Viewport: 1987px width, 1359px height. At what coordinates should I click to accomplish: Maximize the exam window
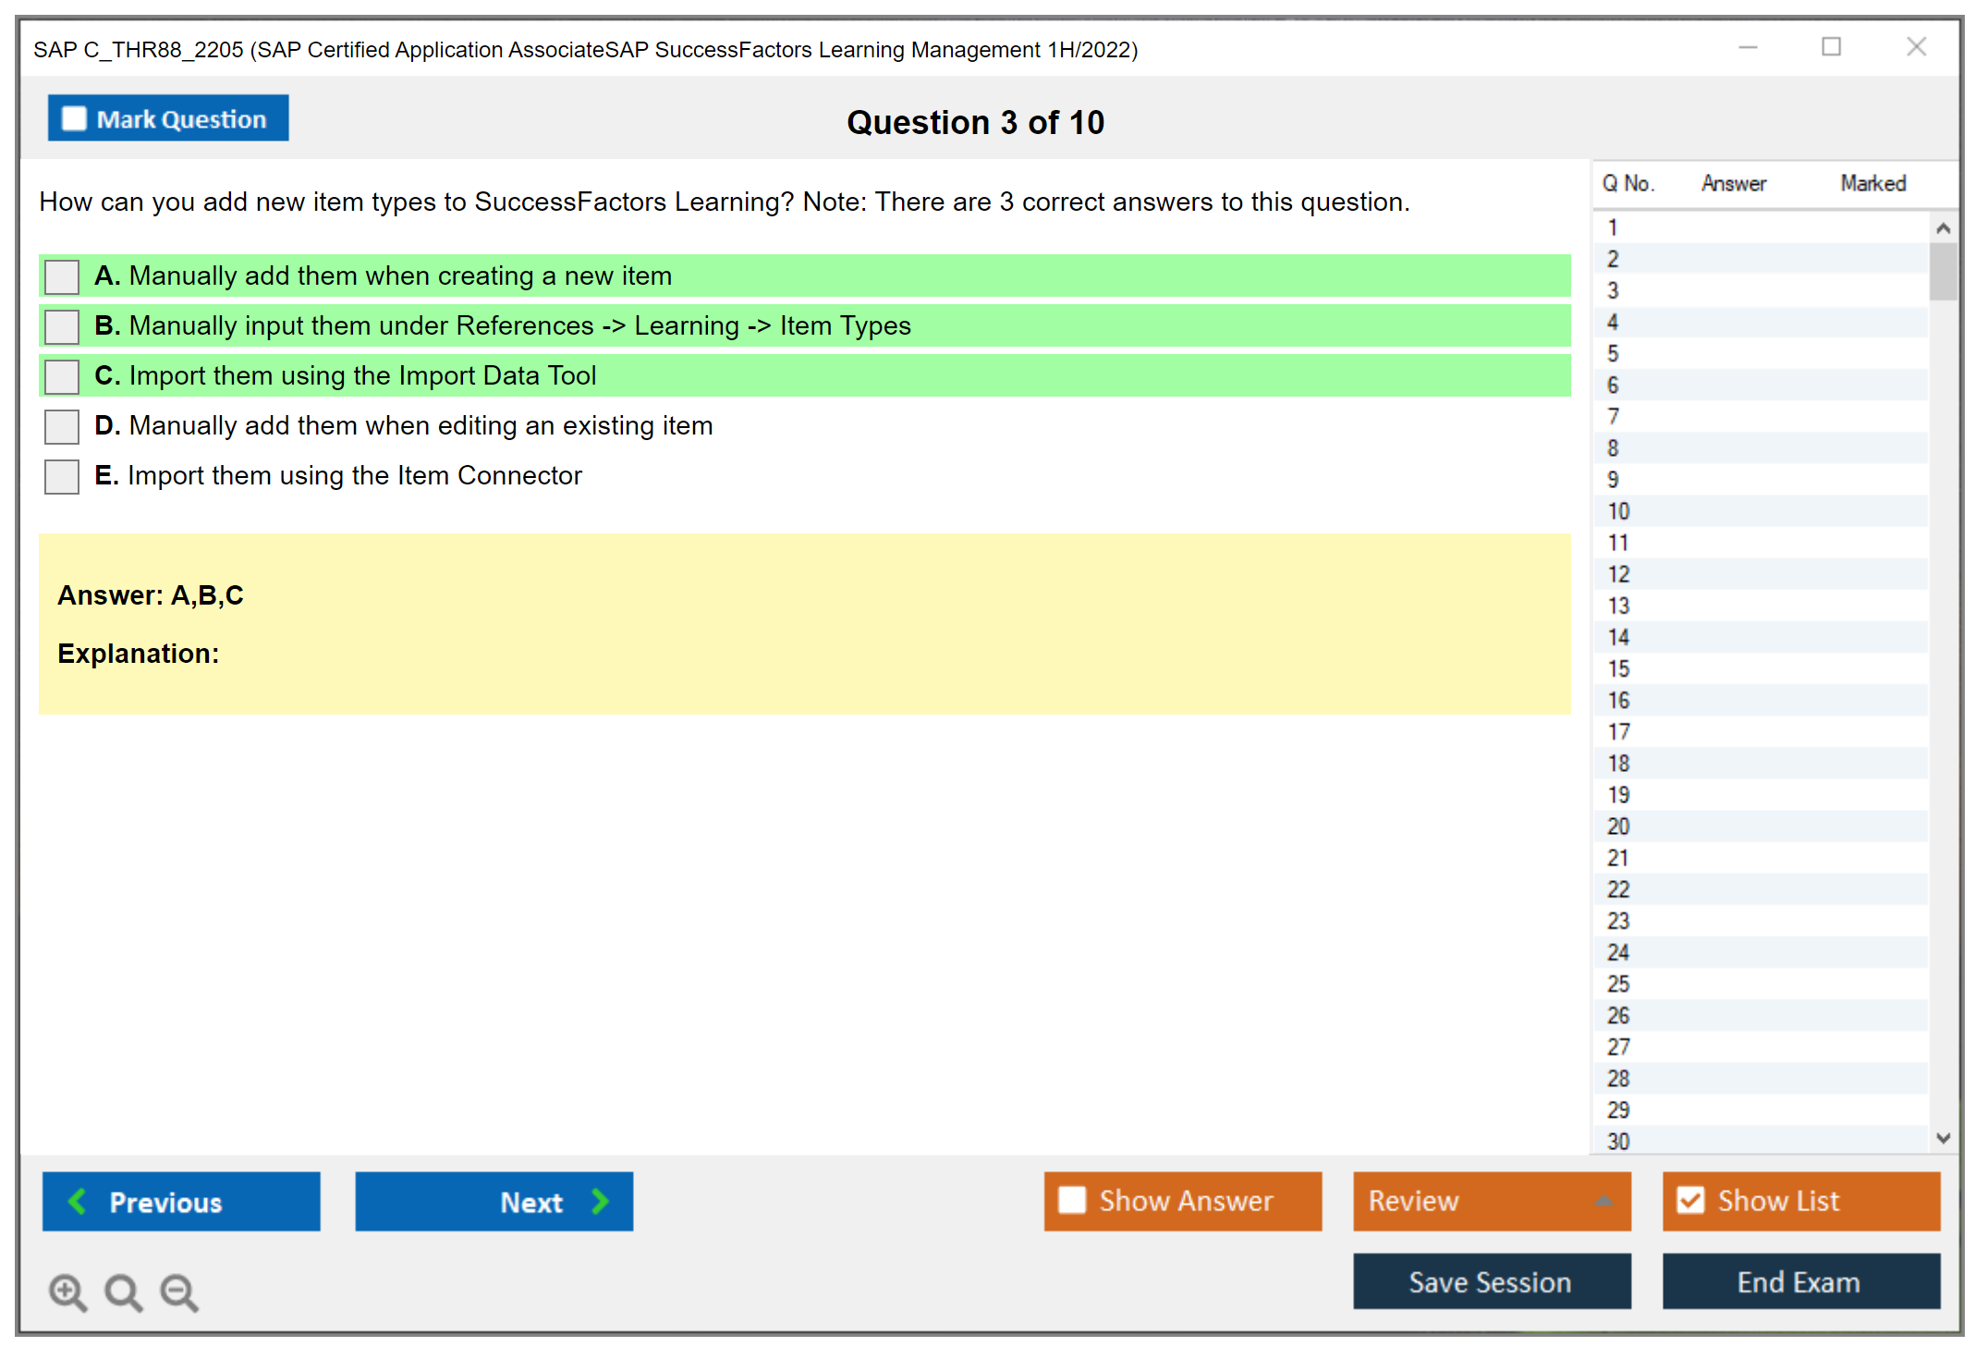point(1831,47)
